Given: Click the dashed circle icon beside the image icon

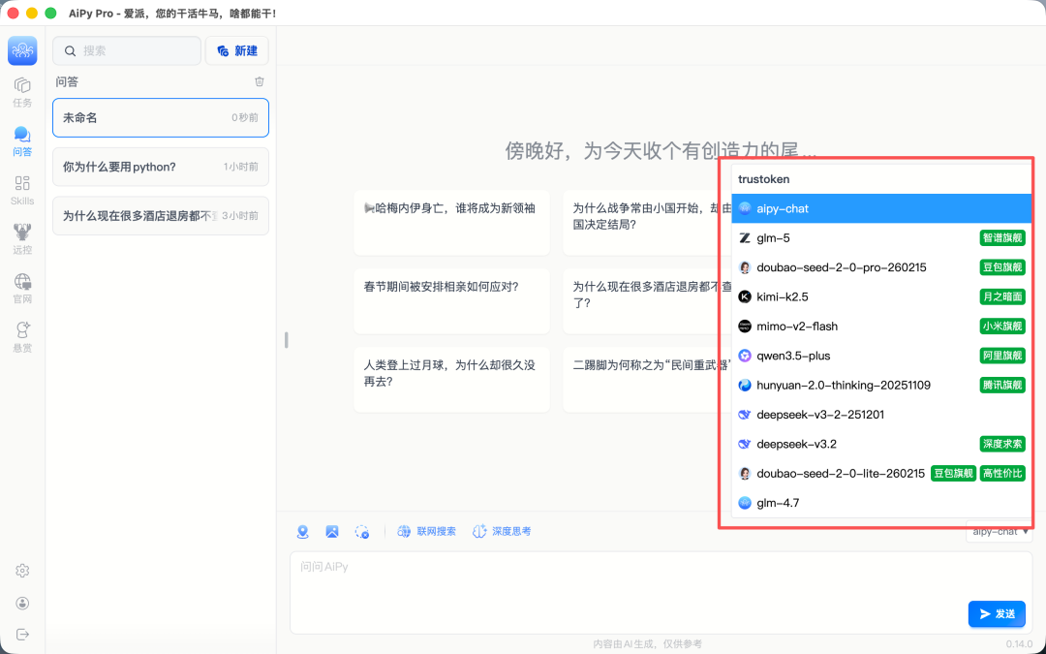Looking at the screenshot, I should click(362, 531).
